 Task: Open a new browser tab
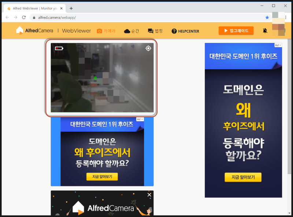[71, 8]
